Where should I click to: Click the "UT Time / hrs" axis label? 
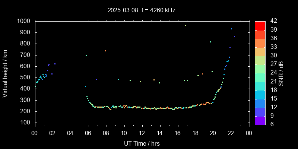tap(142, 143)
